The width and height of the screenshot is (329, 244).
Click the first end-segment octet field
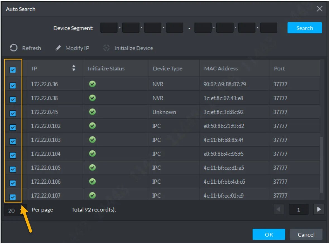203,28
